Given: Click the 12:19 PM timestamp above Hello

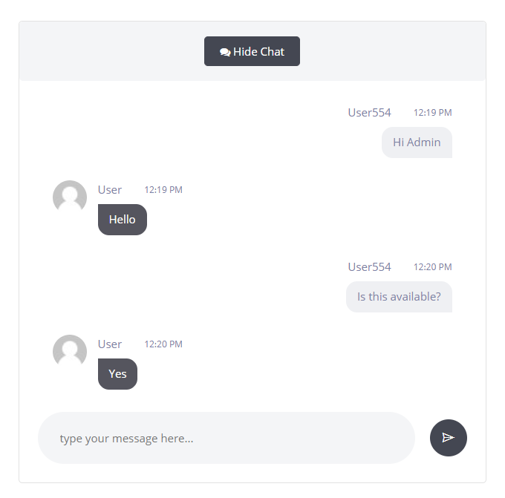Looking at the screenshot, I should 163,190.
